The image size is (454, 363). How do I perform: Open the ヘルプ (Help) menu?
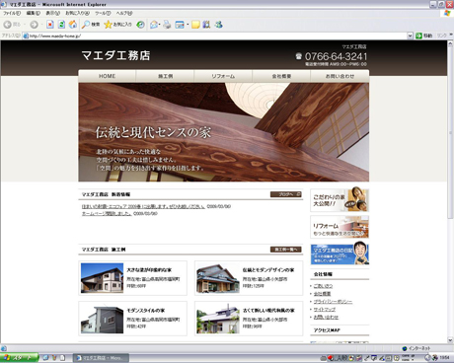[124, 13]
